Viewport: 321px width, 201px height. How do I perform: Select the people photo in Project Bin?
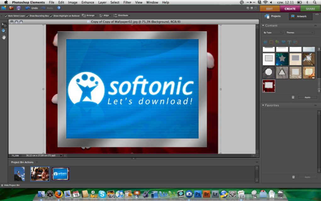[40, 174]
